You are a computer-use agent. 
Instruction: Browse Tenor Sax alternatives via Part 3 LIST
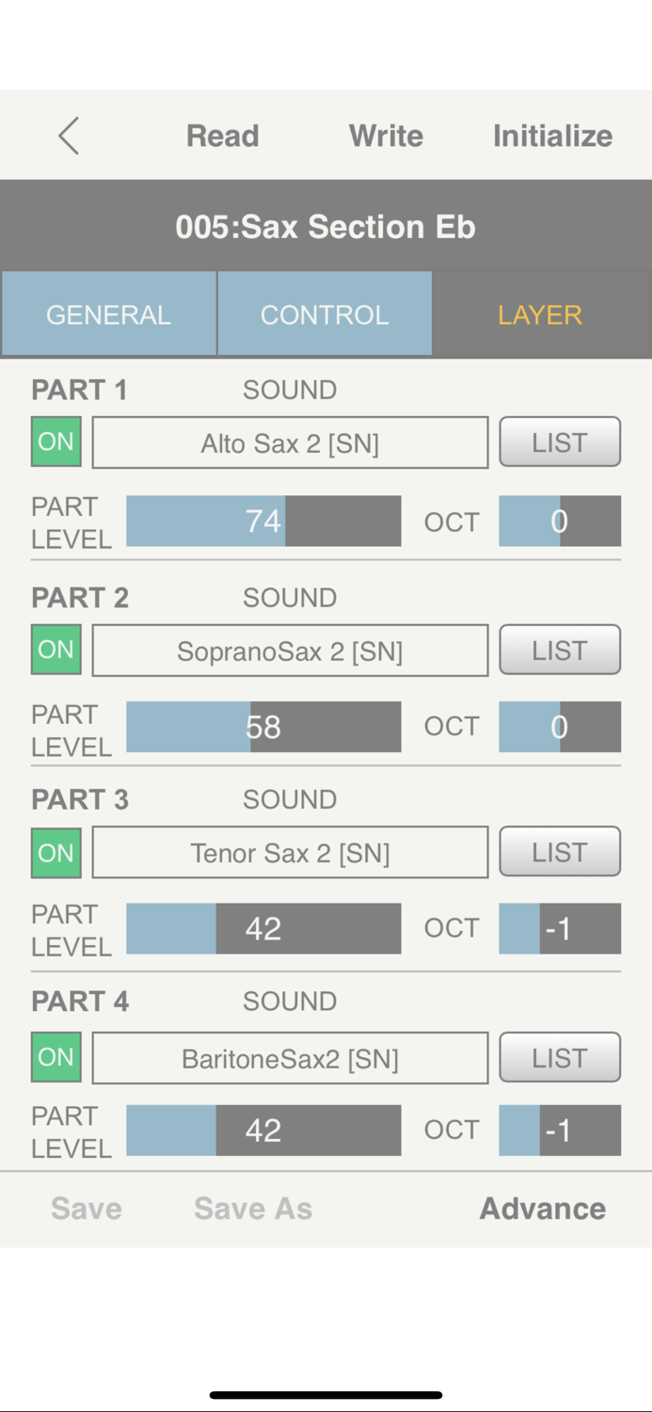[560, 852]
